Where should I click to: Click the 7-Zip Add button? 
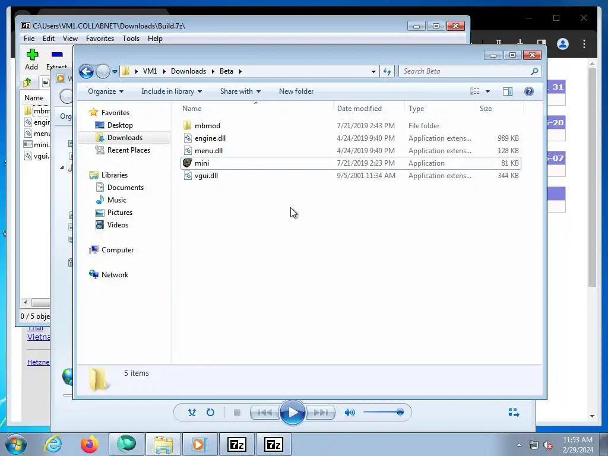point(32,59)
